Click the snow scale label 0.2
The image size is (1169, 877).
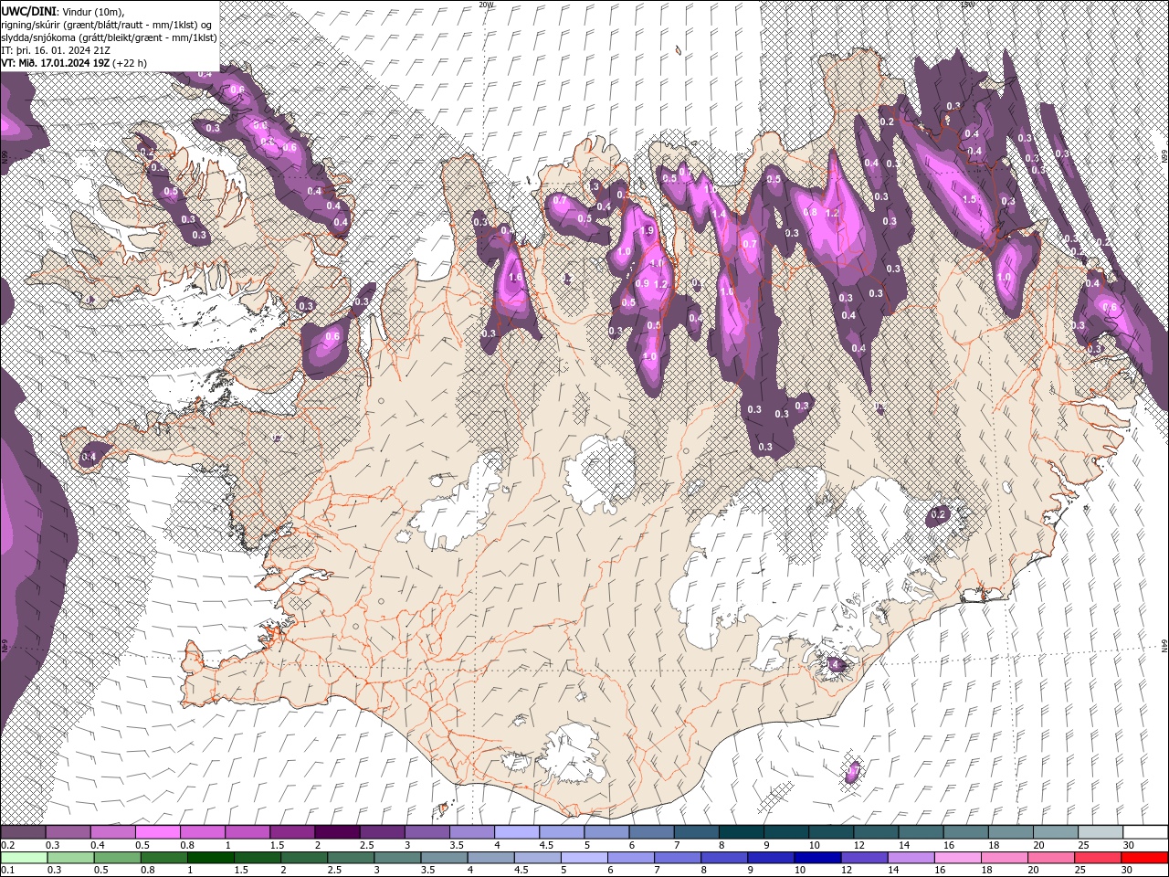tap(6, 845)
